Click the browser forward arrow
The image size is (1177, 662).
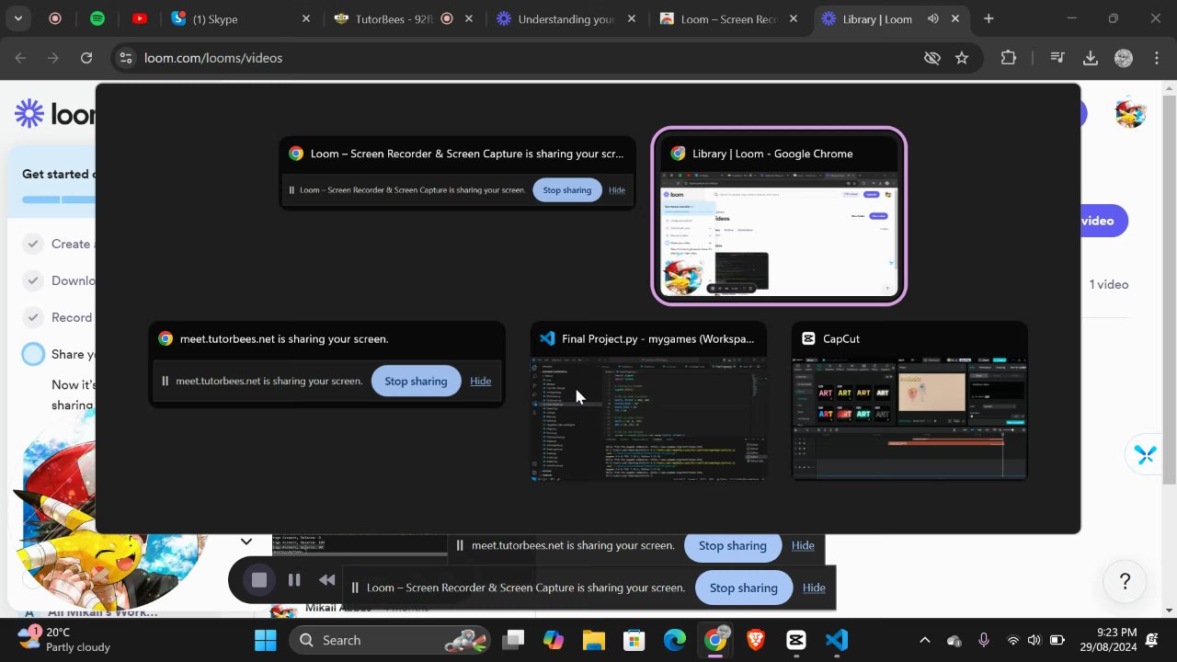53,58
